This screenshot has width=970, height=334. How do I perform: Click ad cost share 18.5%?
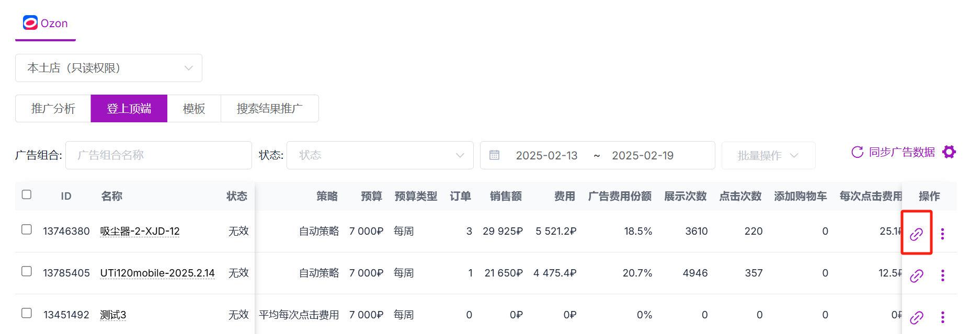tap(638, 231)
